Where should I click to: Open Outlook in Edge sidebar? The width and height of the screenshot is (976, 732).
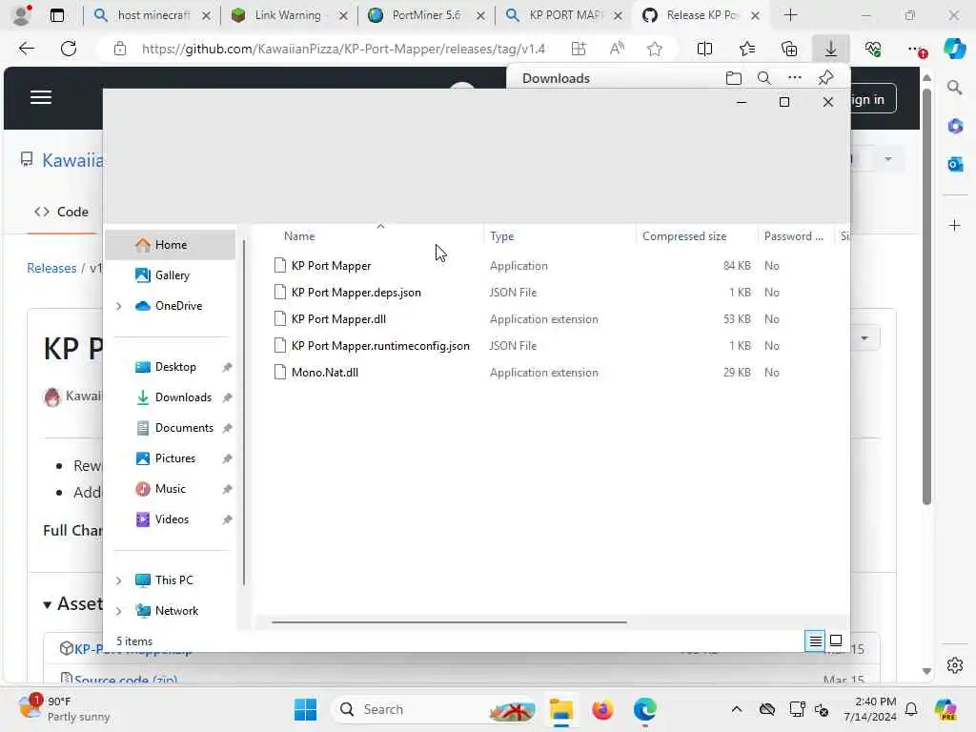coord(955,164)
